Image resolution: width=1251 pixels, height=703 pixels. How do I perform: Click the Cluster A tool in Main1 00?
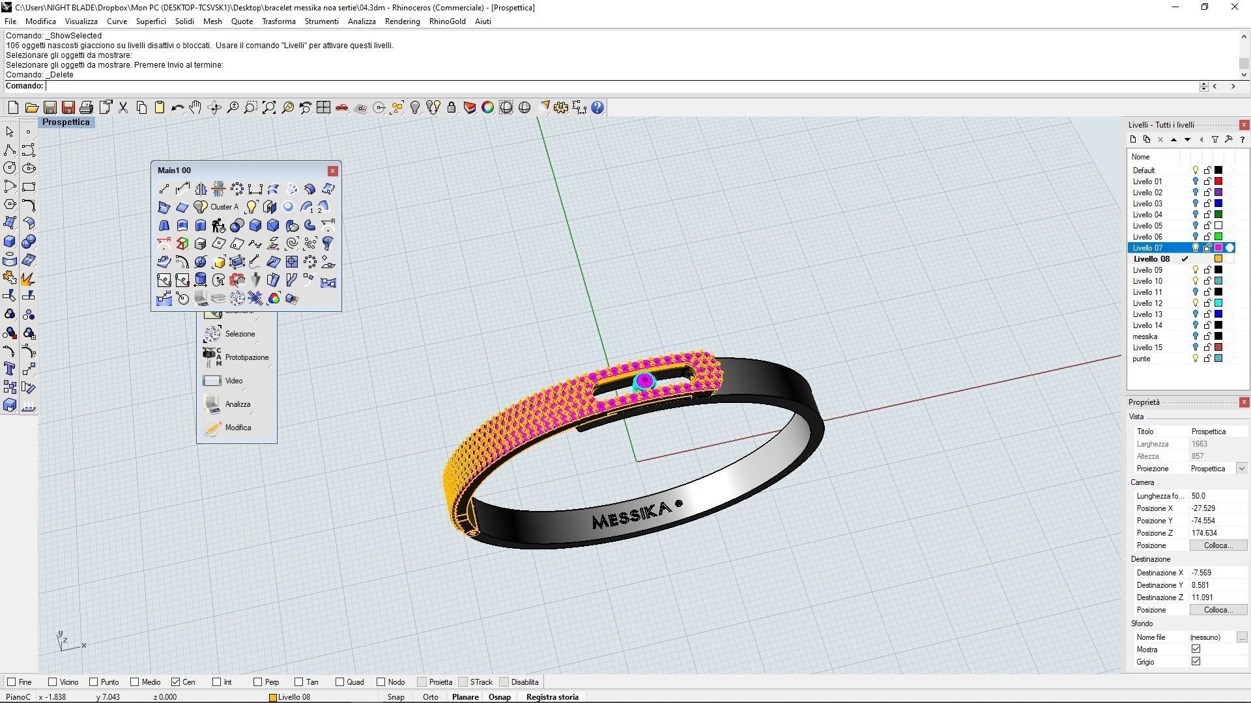[224, 207]
